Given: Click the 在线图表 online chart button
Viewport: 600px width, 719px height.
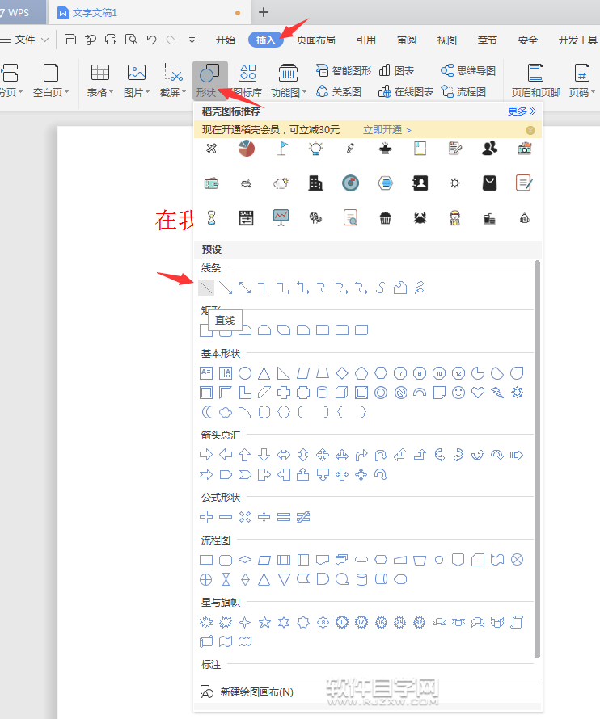Looking at the screenshot, I should pyautogui.click(x=406, y=92).
